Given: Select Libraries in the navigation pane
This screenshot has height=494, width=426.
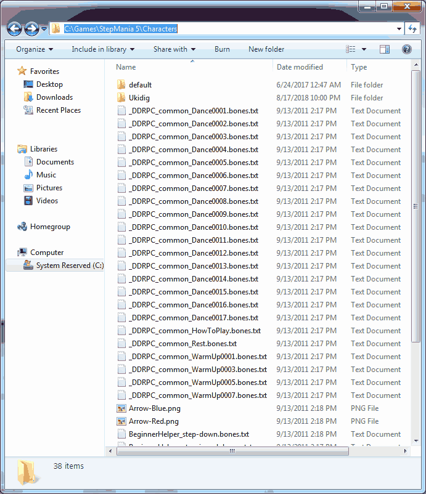Looking at the screenshot, I should tap(44, 148).
